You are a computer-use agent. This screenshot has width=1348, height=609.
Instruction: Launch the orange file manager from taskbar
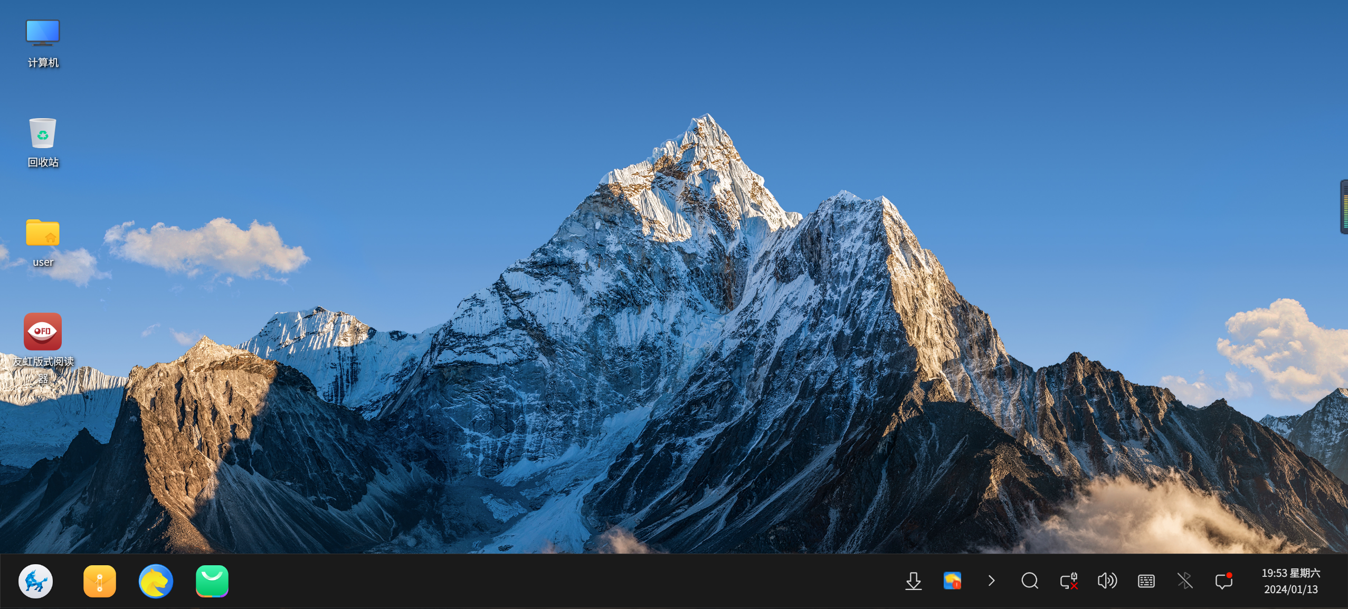coord(99,581)
